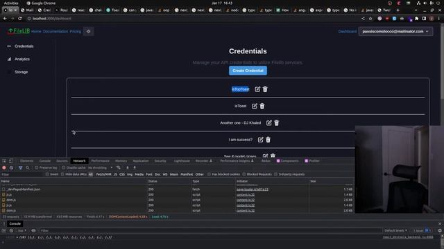Edit the 'I am success?' credential
Image resolution: width=444 pixels, height=249 pixels.
(261, 140)
